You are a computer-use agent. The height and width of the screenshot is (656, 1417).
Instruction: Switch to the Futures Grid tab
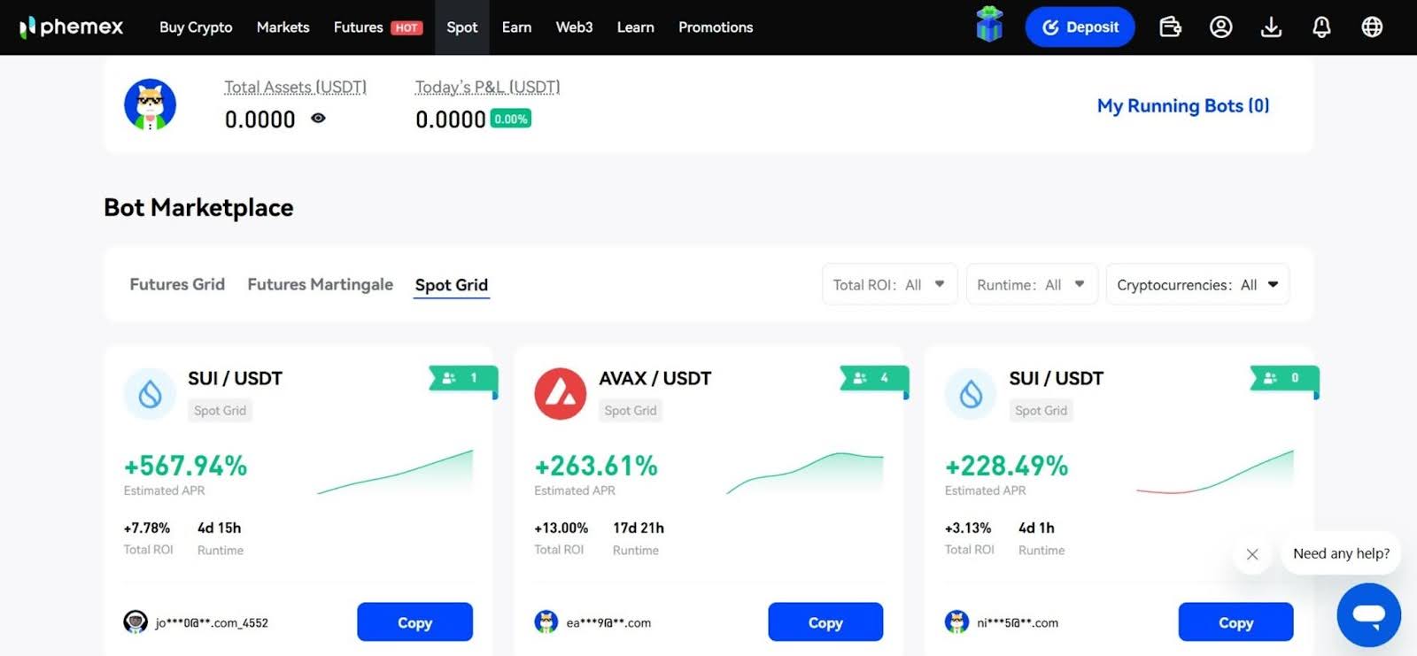point(177,284)
